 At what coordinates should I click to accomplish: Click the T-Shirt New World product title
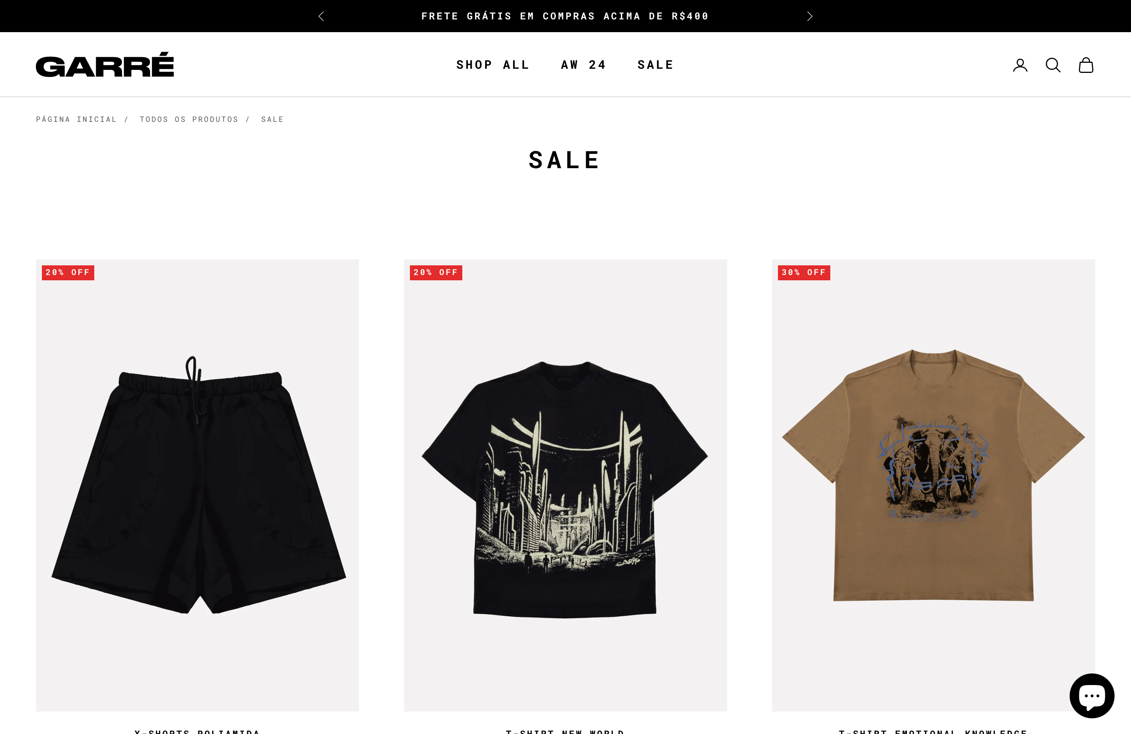click(565, 731)
